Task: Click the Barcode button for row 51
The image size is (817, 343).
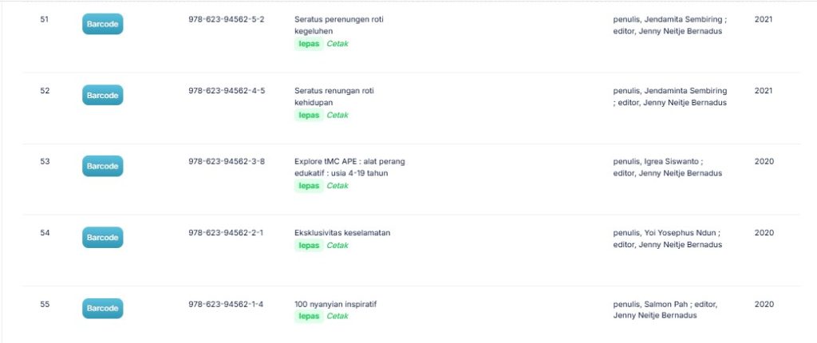Action: 102,25
